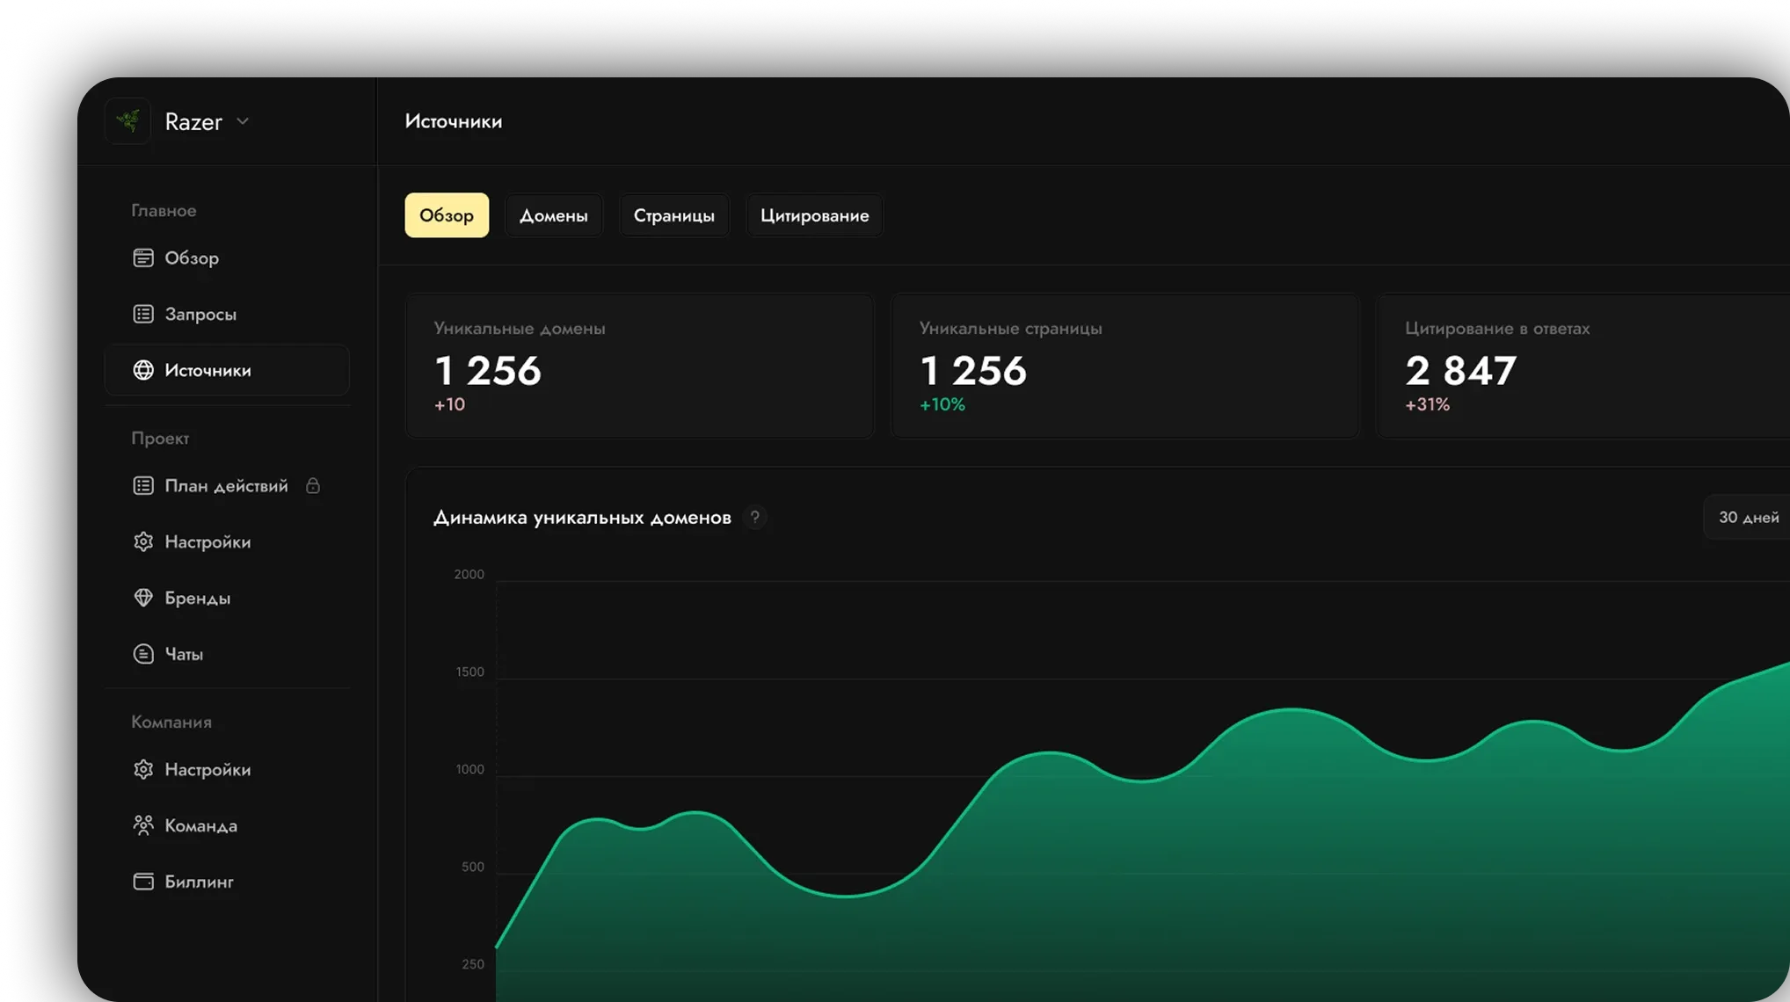Open Обзор via its sidebar icon

coord(143,258)
